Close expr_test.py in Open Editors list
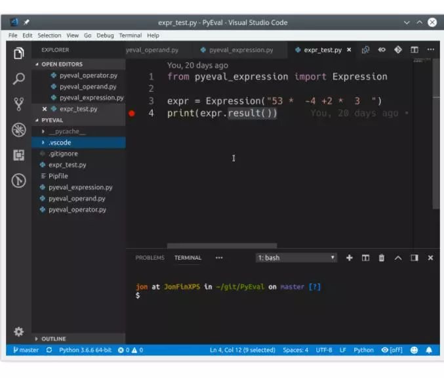 click(x=45, y=109)
